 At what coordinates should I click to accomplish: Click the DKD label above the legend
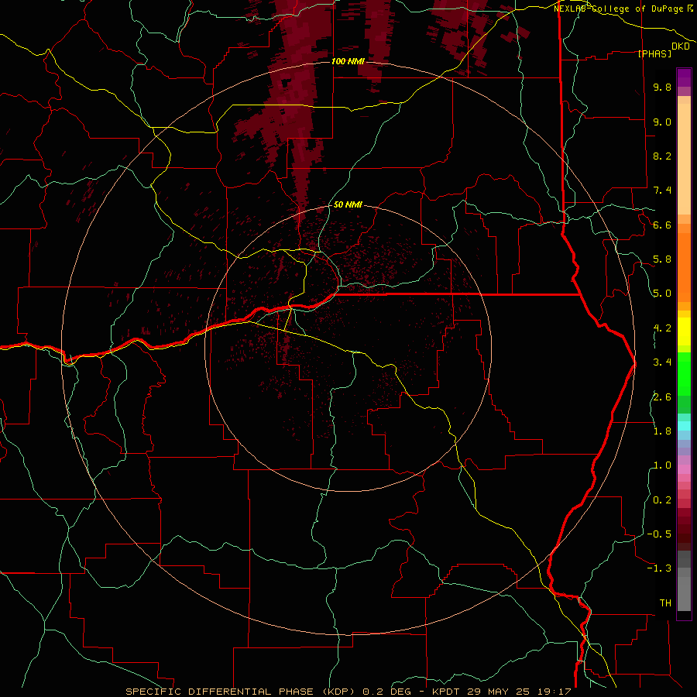click(681, 46)
